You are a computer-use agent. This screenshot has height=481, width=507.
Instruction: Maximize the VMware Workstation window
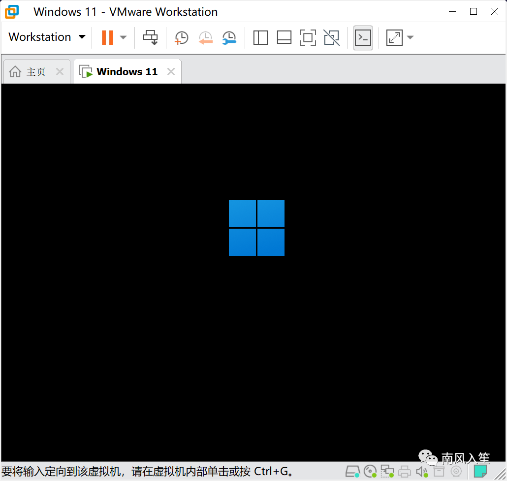474,12
